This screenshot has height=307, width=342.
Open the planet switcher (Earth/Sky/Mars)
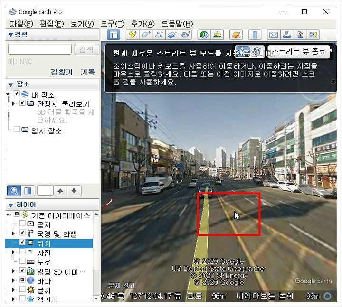[236, 35]
